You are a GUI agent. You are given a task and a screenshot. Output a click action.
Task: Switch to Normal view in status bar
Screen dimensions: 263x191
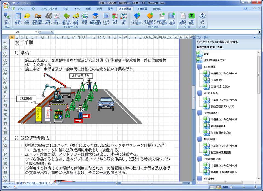pyautogui.click(x=211, y=187)
